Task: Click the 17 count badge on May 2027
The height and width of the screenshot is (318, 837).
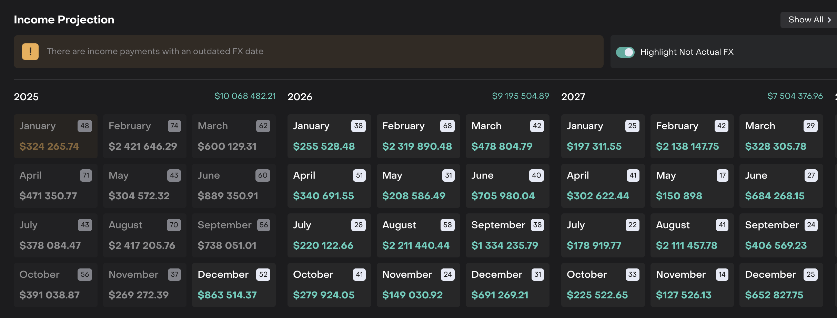Action: (722, 176)
